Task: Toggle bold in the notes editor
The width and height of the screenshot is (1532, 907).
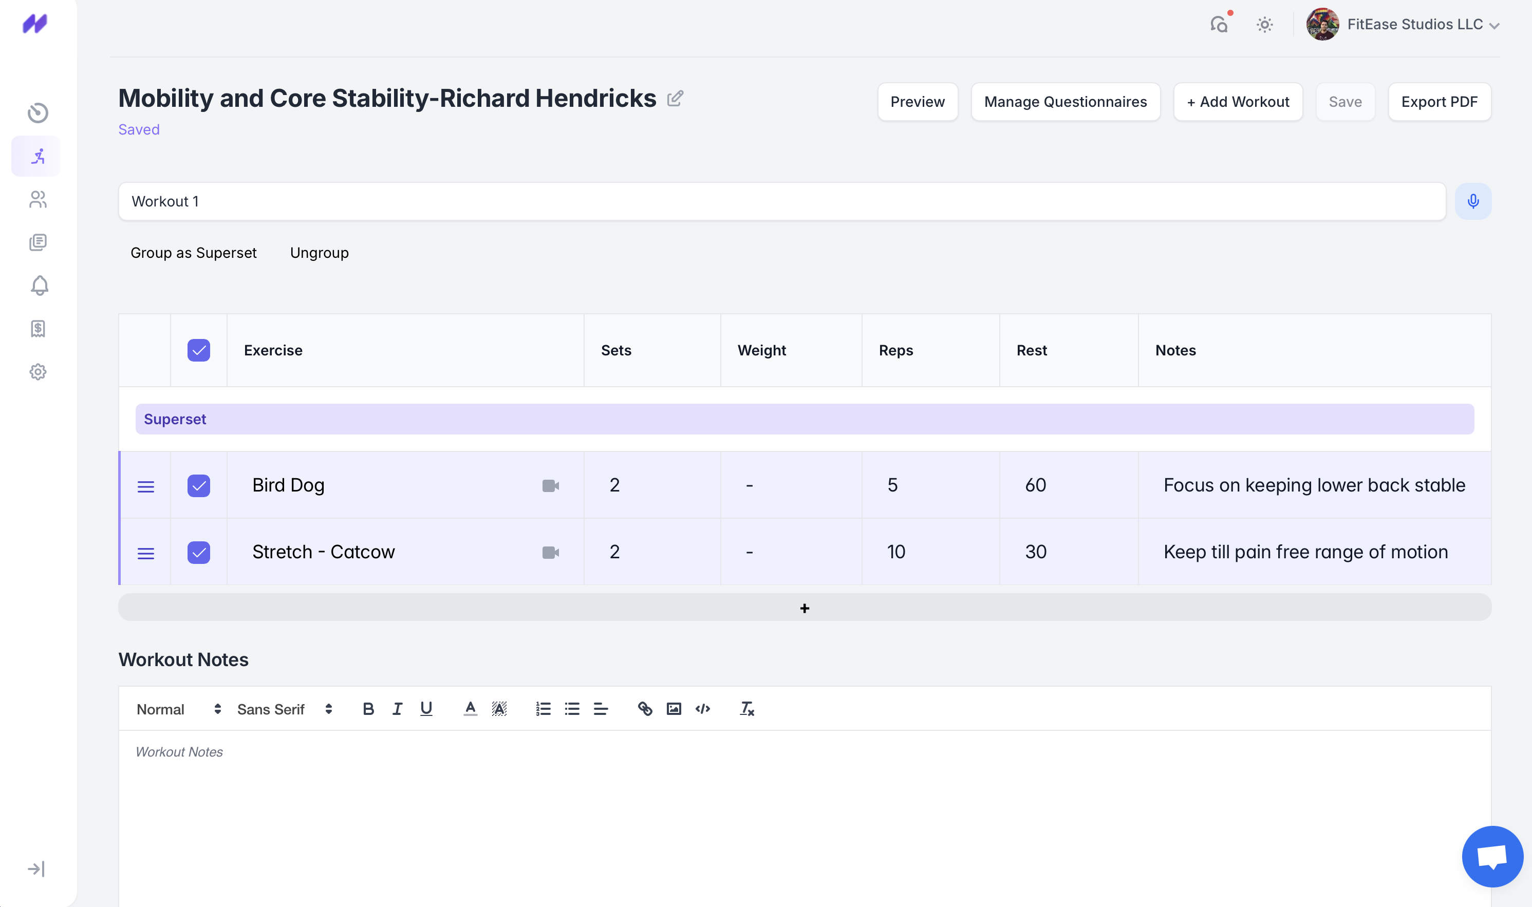Action: point(368,709)
